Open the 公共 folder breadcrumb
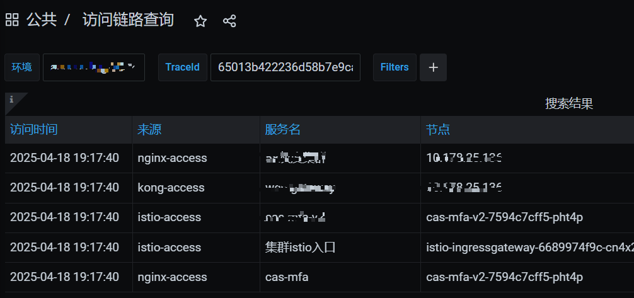Image resolution: width=634 pixels, height=298 pixels. click(42, 20)
